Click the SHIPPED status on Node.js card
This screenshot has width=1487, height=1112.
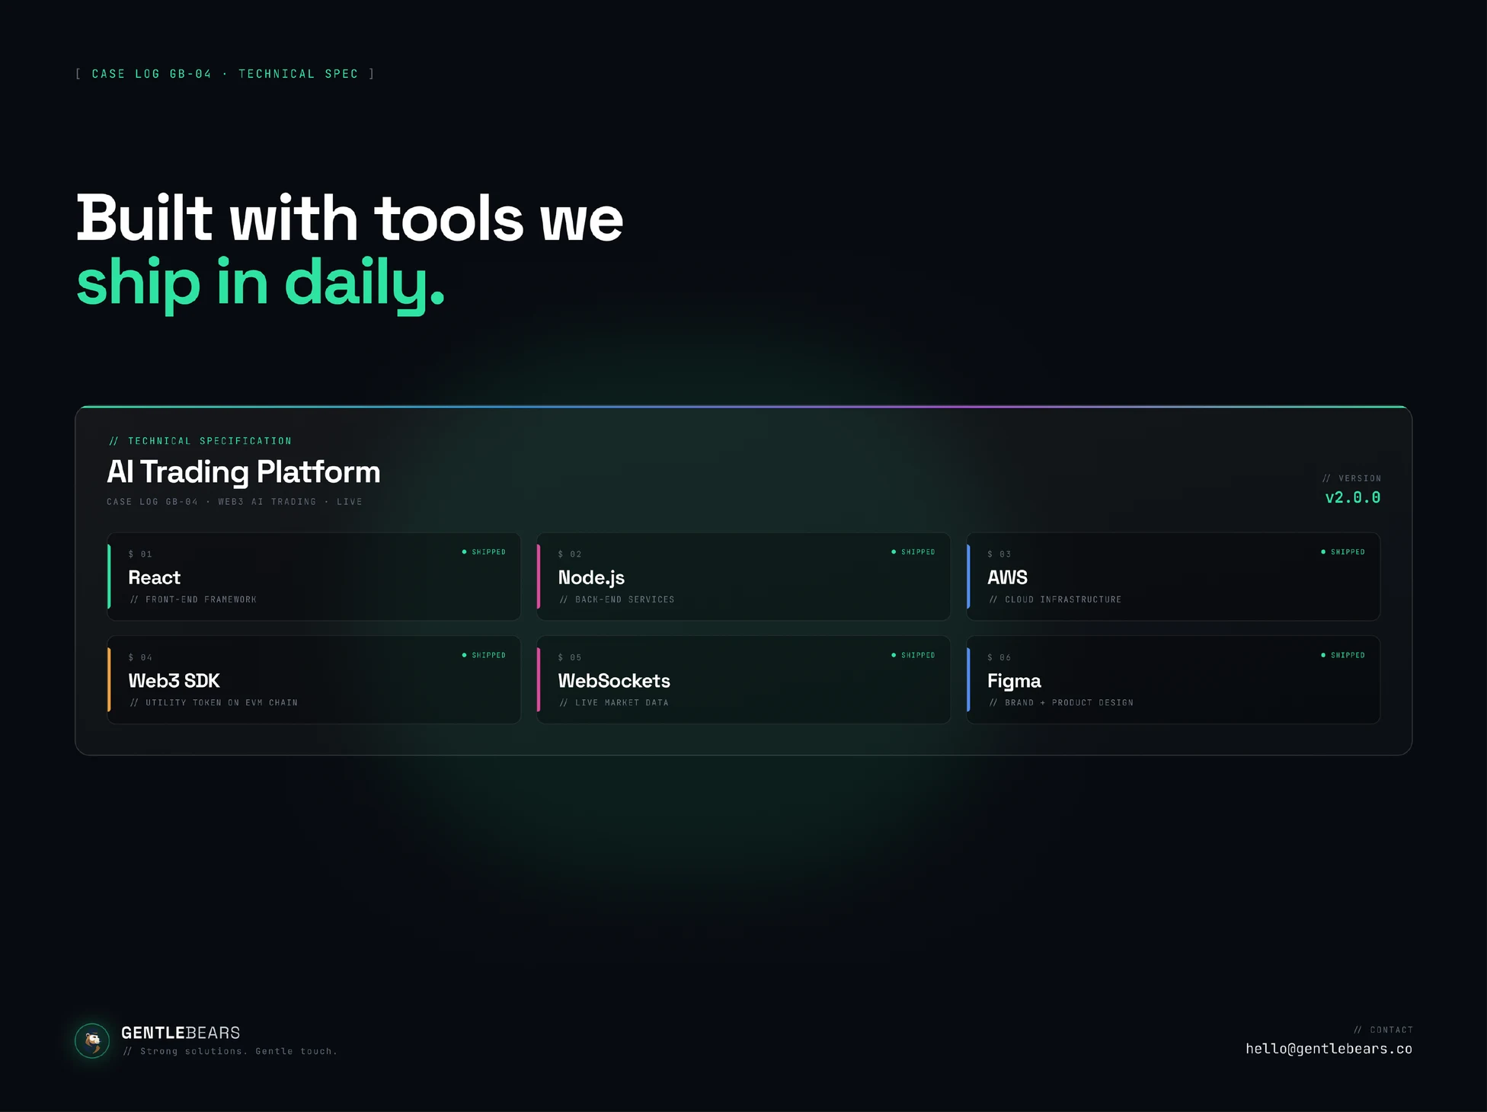913,552
